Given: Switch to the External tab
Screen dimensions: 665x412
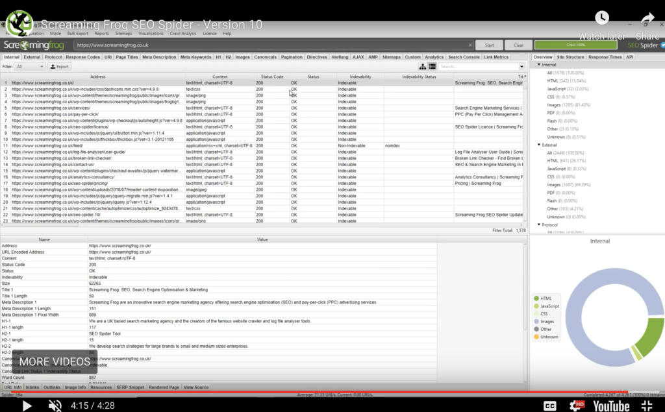Looking at the screenshot, I should click(x=32, y=57).
